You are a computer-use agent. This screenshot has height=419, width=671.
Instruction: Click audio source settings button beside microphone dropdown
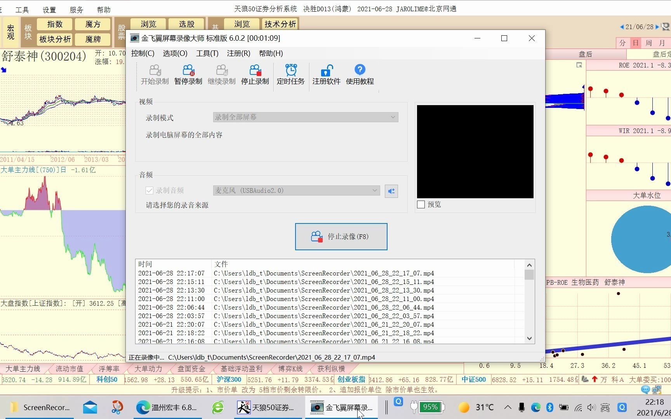coord(391,191)
